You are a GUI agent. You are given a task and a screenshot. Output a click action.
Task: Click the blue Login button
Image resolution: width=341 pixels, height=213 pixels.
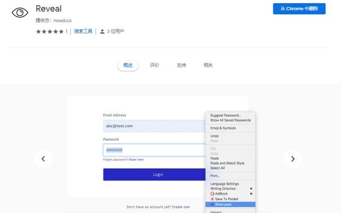[154, 175]
